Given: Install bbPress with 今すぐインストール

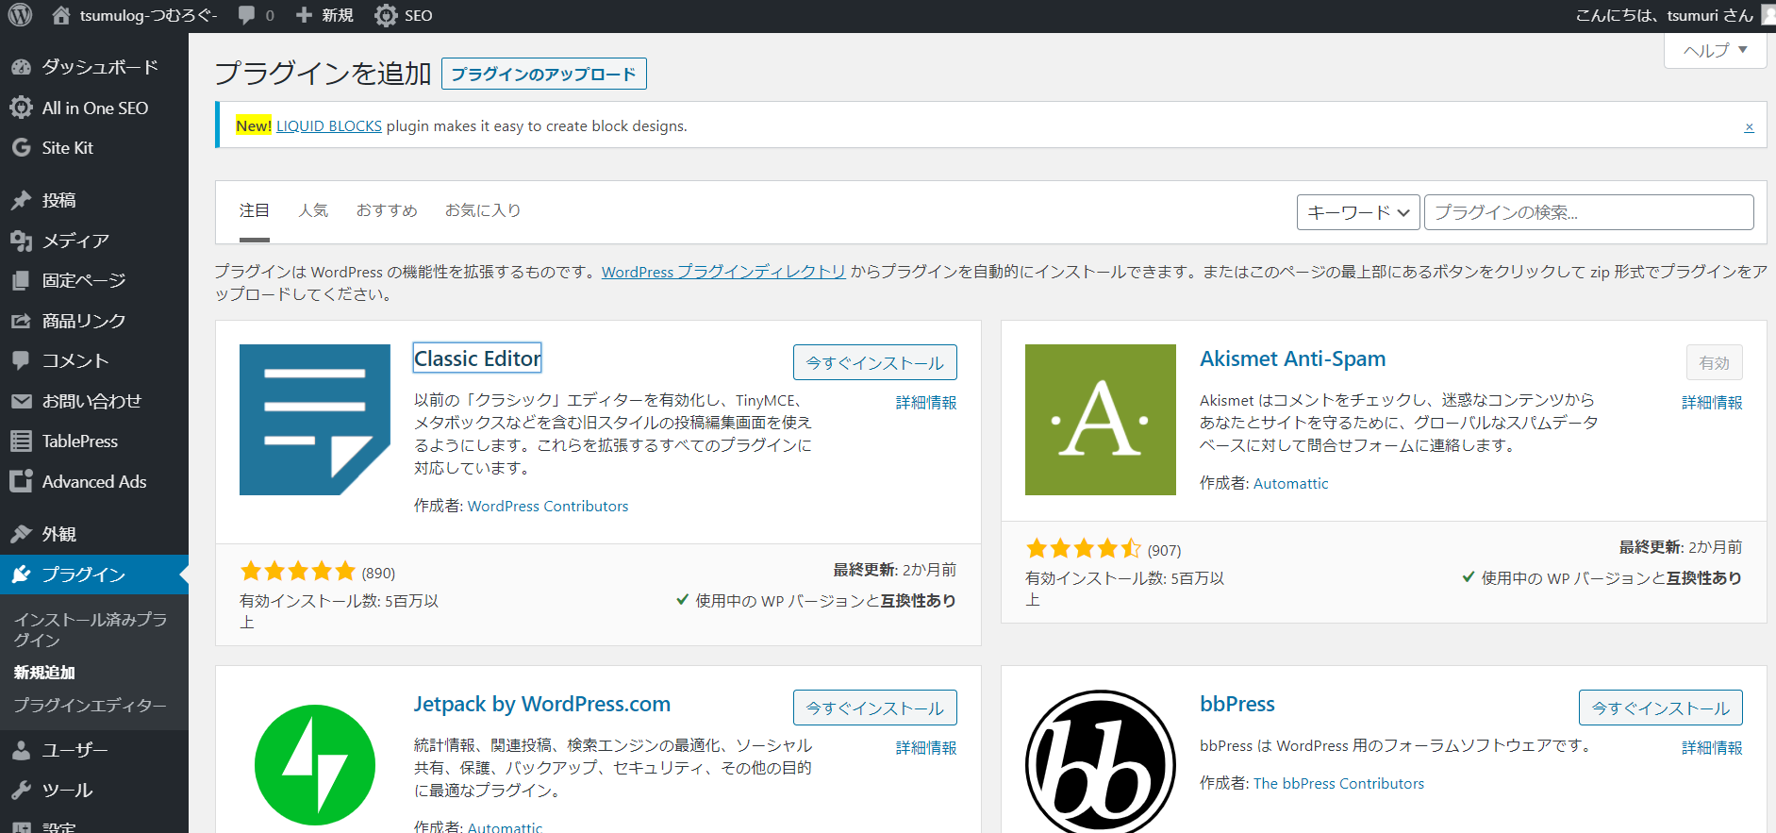Looking at the screenshot, I should pyautogui.click(x=1661, y=708).
